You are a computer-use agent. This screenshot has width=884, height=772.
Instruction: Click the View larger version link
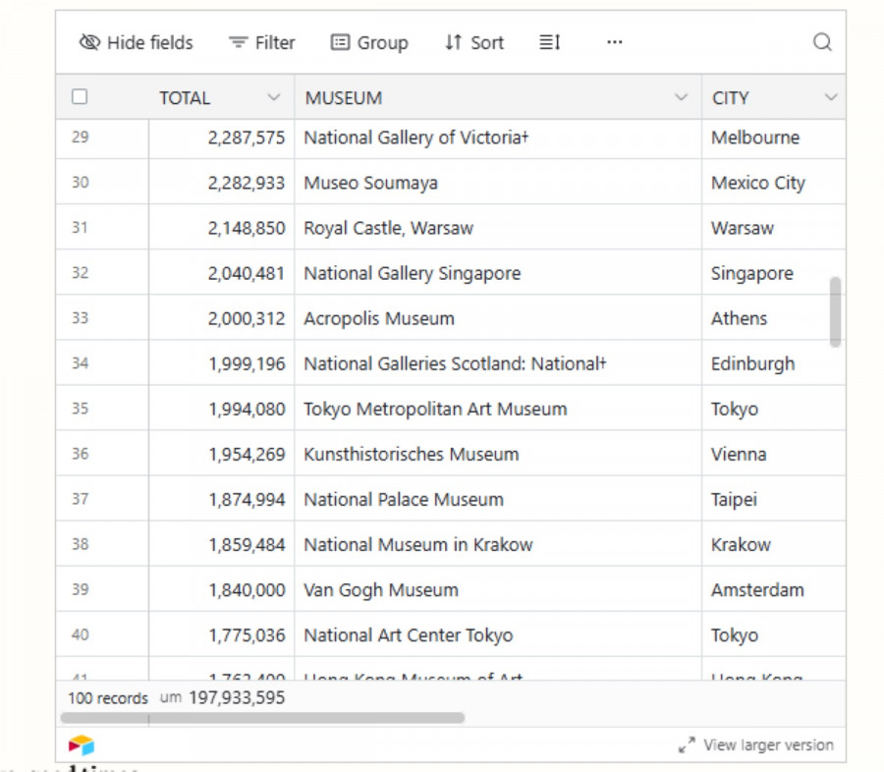coord(768,745)
